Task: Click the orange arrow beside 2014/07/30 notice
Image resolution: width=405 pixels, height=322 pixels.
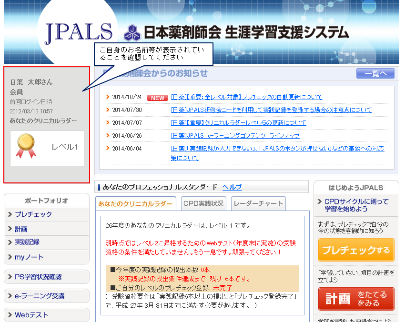Action: click(108, 110)
